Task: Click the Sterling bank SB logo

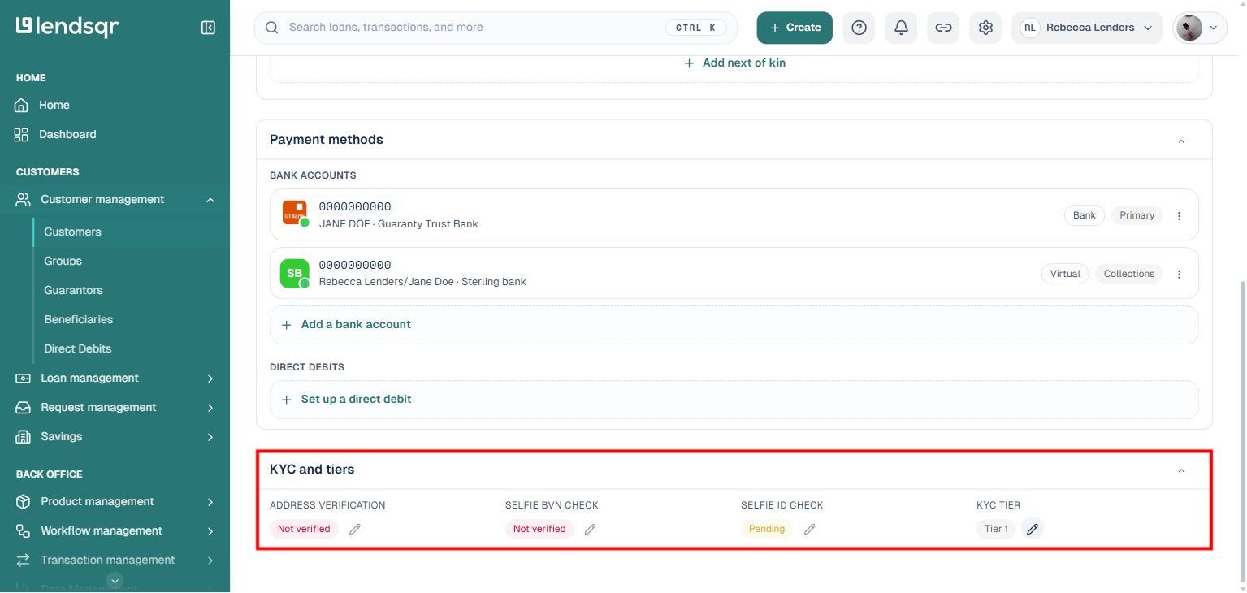Action: coord(295,274)
